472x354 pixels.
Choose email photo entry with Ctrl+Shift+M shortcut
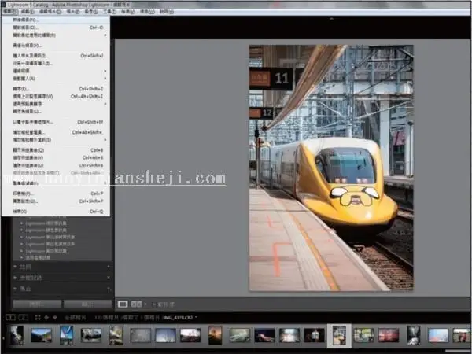[56, 122]
